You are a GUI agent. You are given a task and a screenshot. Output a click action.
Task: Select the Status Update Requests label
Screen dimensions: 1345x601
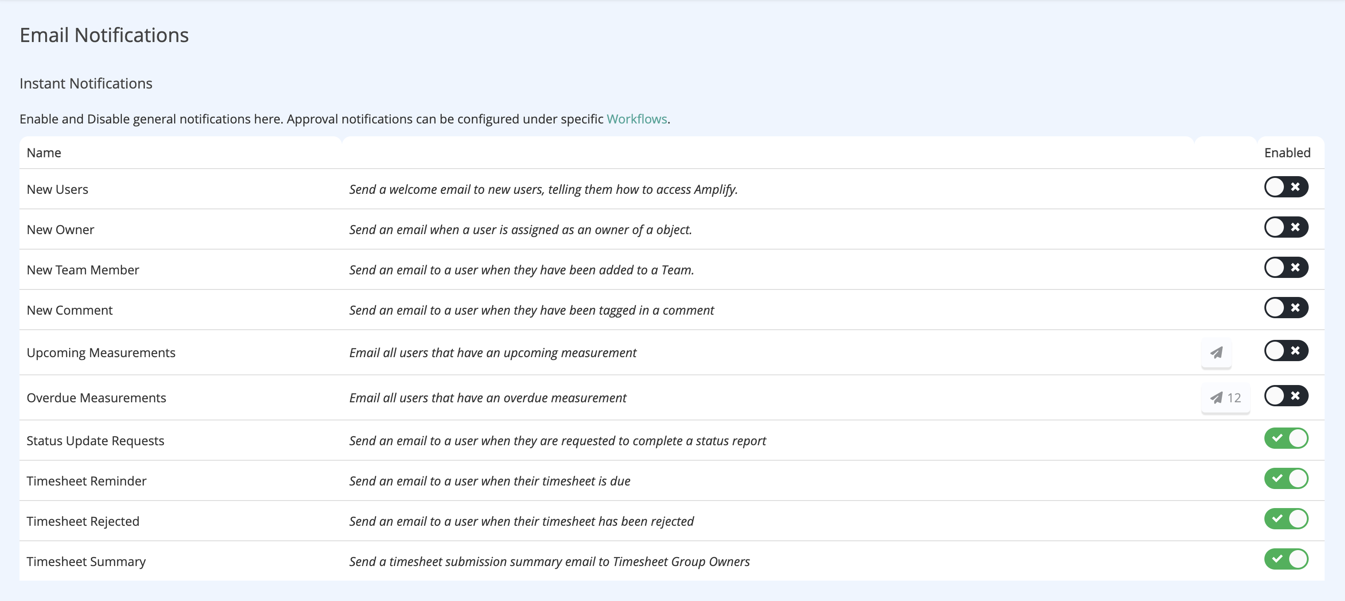[95, 441]
